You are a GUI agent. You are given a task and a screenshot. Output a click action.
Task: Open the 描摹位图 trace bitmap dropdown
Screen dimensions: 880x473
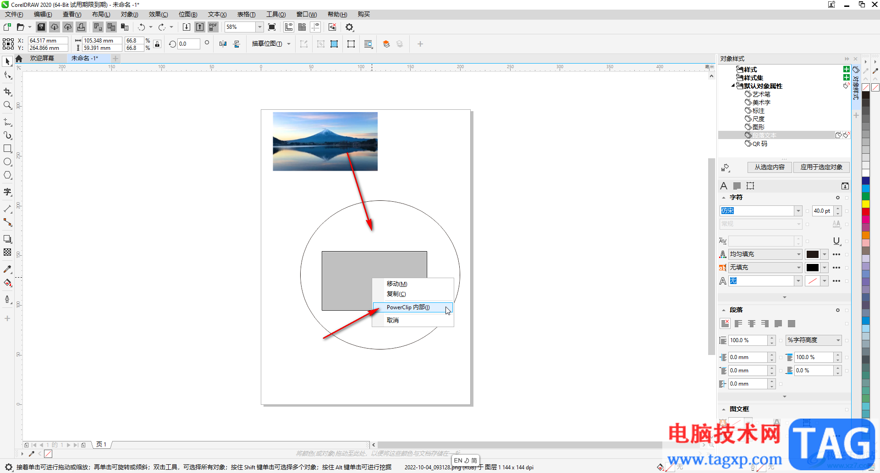click(x=289, y=44)
